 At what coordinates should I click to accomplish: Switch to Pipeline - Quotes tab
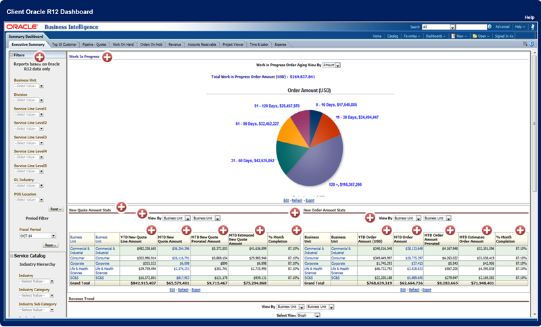(94, 45)
